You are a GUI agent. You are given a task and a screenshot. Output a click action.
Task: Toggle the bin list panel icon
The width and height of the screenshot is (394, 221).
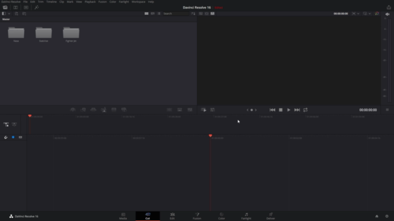pos(4,14)
